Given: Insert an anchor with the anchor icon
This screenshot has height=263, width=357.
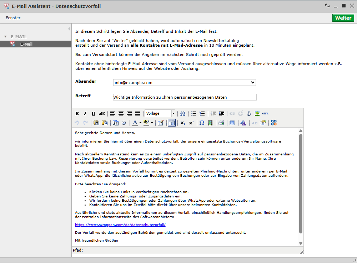Looking at the screenshot, I should point(249,114).
